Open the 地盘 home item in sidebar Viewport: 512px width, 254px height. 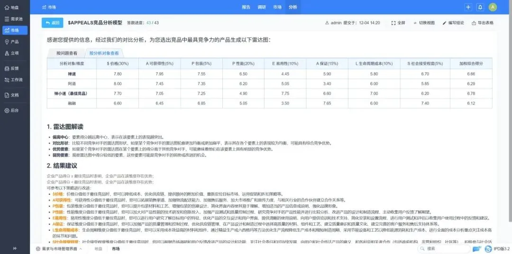point(12,8)
